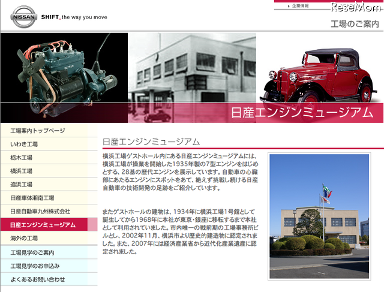Open 海外の工場 in the sidebar
This screenshot has width=384, height=292.
(49, 238)
